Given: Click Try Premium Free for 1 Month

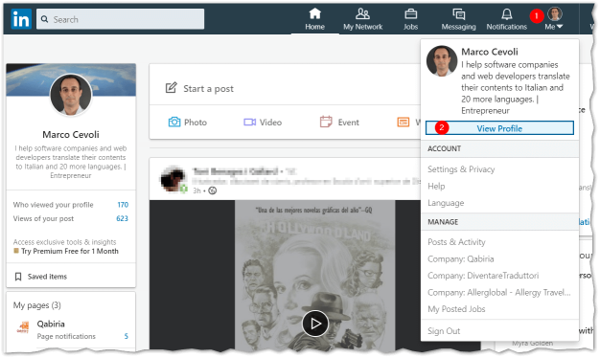Looking at the screenshot, I should point(70,251).
